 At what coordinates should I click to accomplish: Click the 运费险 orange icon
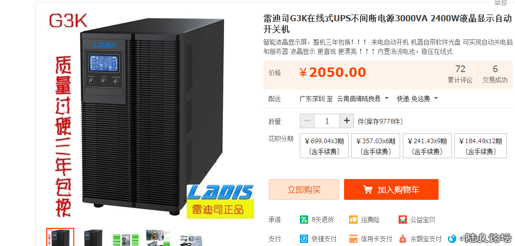pyautogui.click(x=353, y=220)
